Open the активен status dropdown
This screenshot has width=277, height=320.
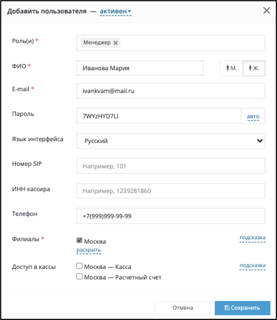point(115,11)
